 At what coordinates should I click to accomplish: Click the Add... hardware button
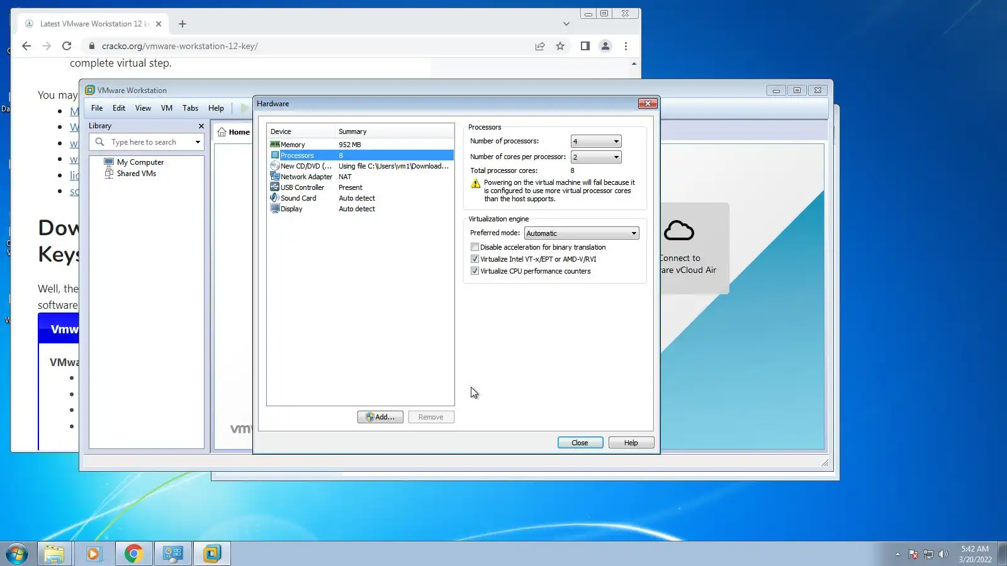(380, 417)
